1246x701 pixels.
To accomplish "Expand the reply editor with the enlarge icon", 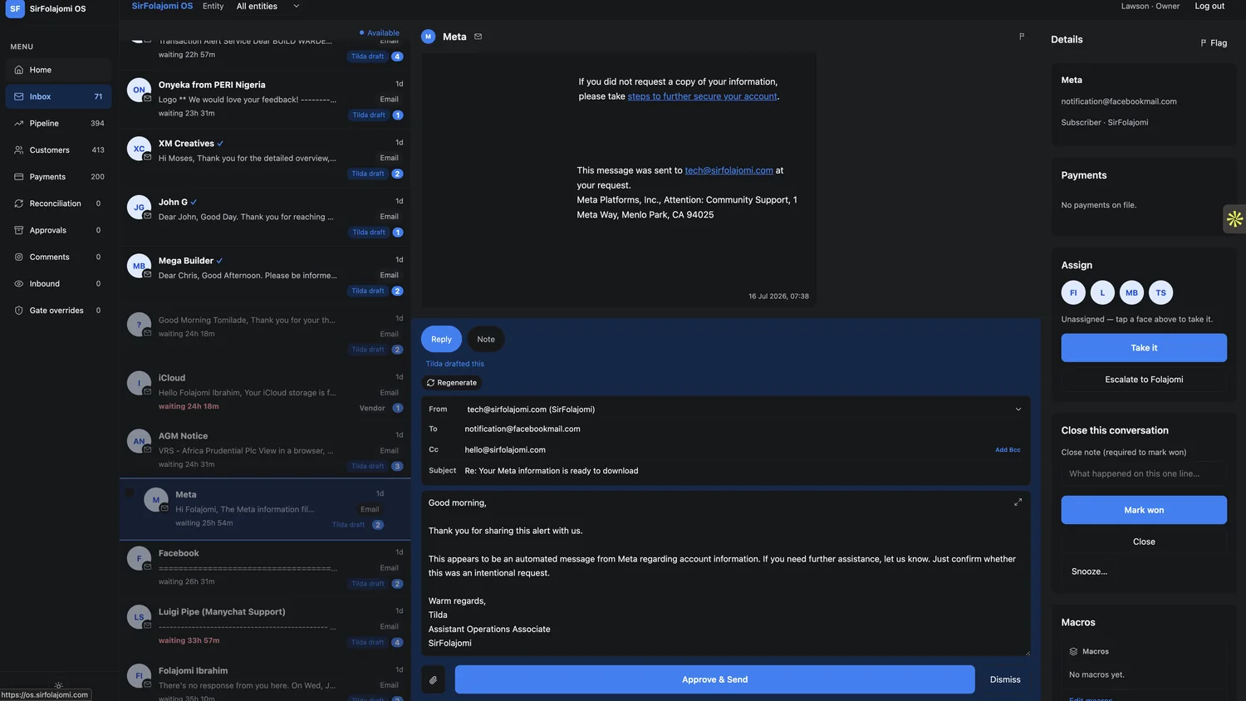I will [1018, 502].
